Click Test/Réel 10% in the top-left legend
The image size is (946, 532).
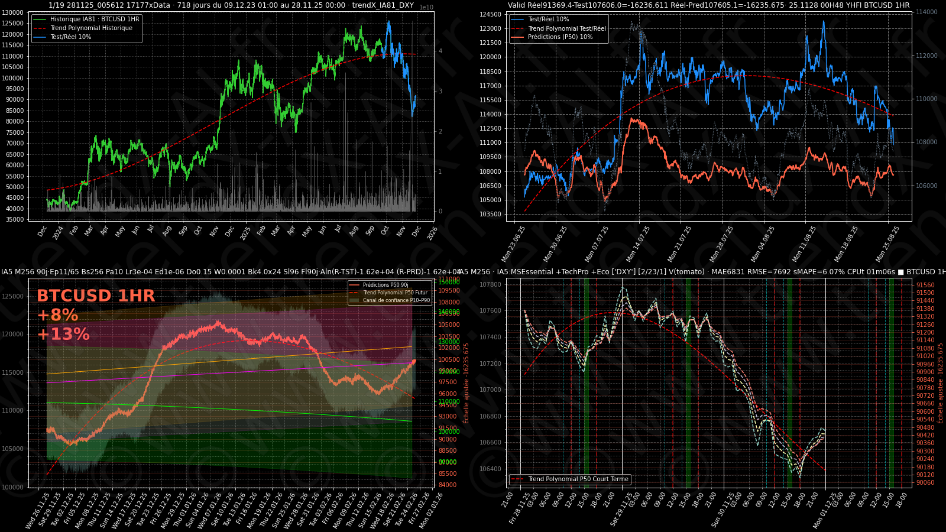click(x=70, y=37)
